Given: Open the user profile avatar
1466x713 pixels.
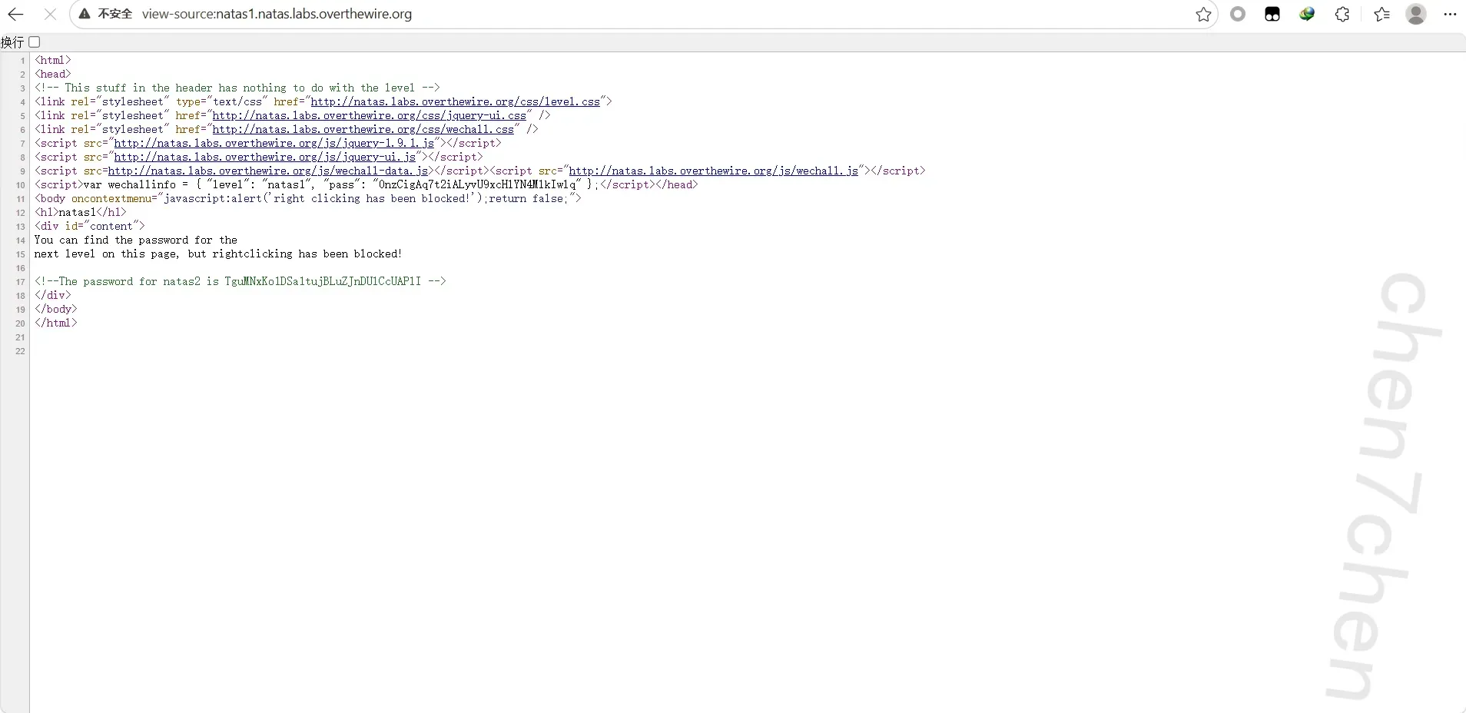Looking at the screenshot, I should pos(1416,14).
